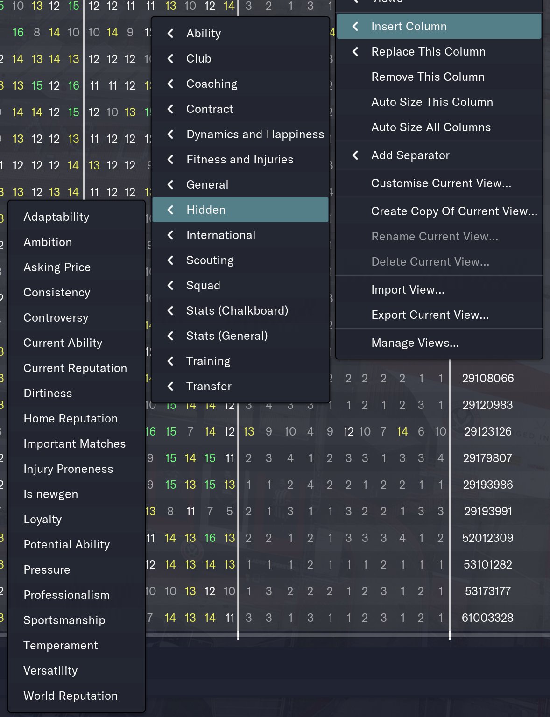Expand the Replace This Column submenu

[356, 52]
